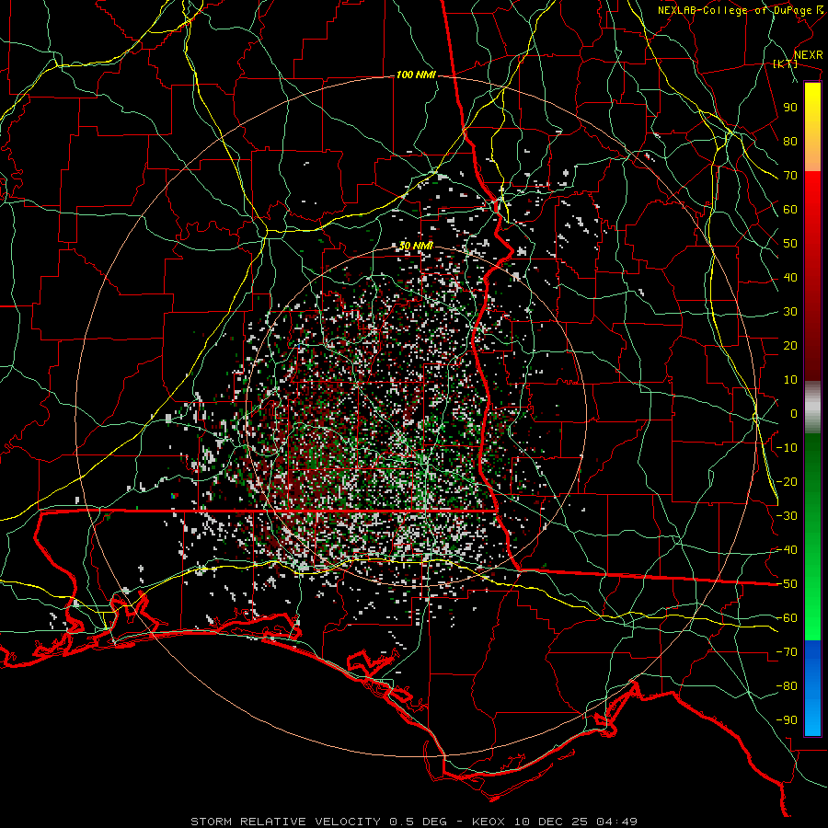This screenshot has width=828, height=828.
Task: Click the 70 value on velocity scale
Action: 790,176
